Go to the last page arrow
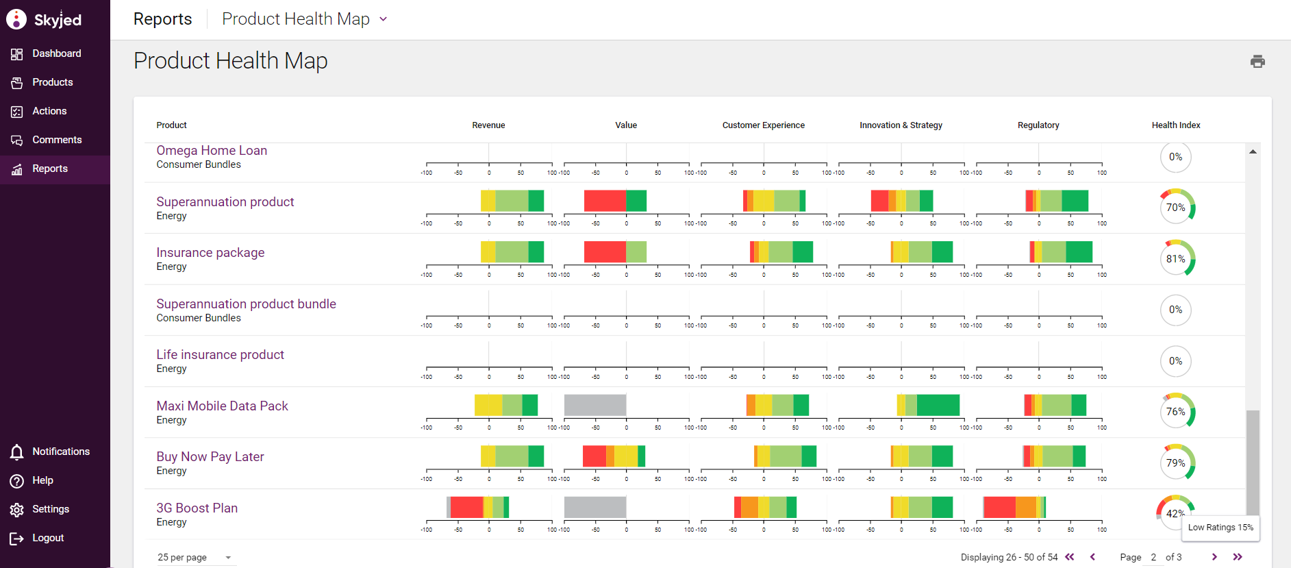Image resolution: width=1291 pixels, height=568 pixels. pyautogui.click(x=1238, y=557)
